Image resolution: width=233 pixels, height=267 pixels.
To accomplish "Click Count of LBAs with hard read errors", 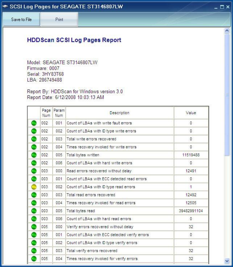I will pyautogui.click(x=99, y=219).
